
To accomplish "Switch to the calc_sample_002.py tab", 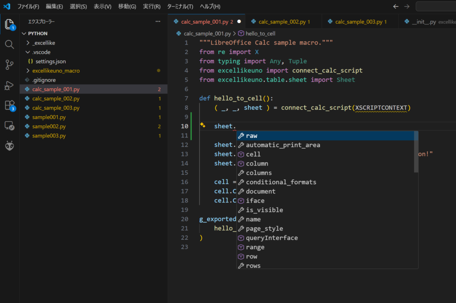I will [280, 21].
